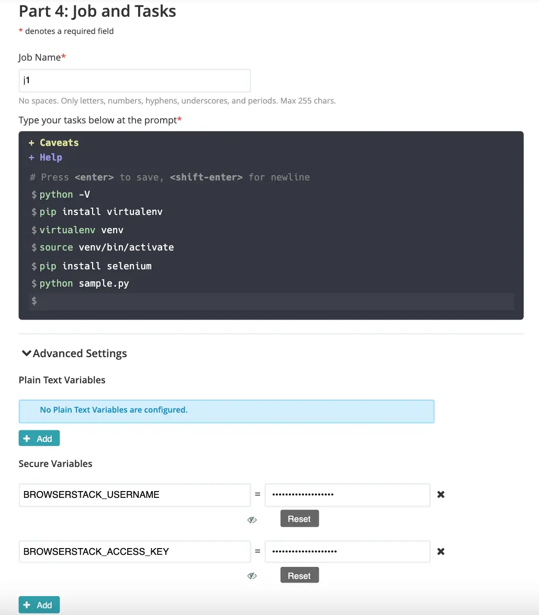Reveal the BROWSERSTACK_USERNAME hidden value
Image resolution: width=539 pixels, height=615 pixels.
pyautogui.click(x=252, y=519)
